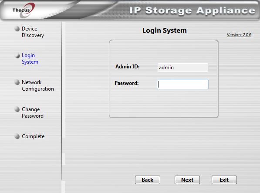Click the Complete step bullet

pyautogui.click(x=17, y=136)
